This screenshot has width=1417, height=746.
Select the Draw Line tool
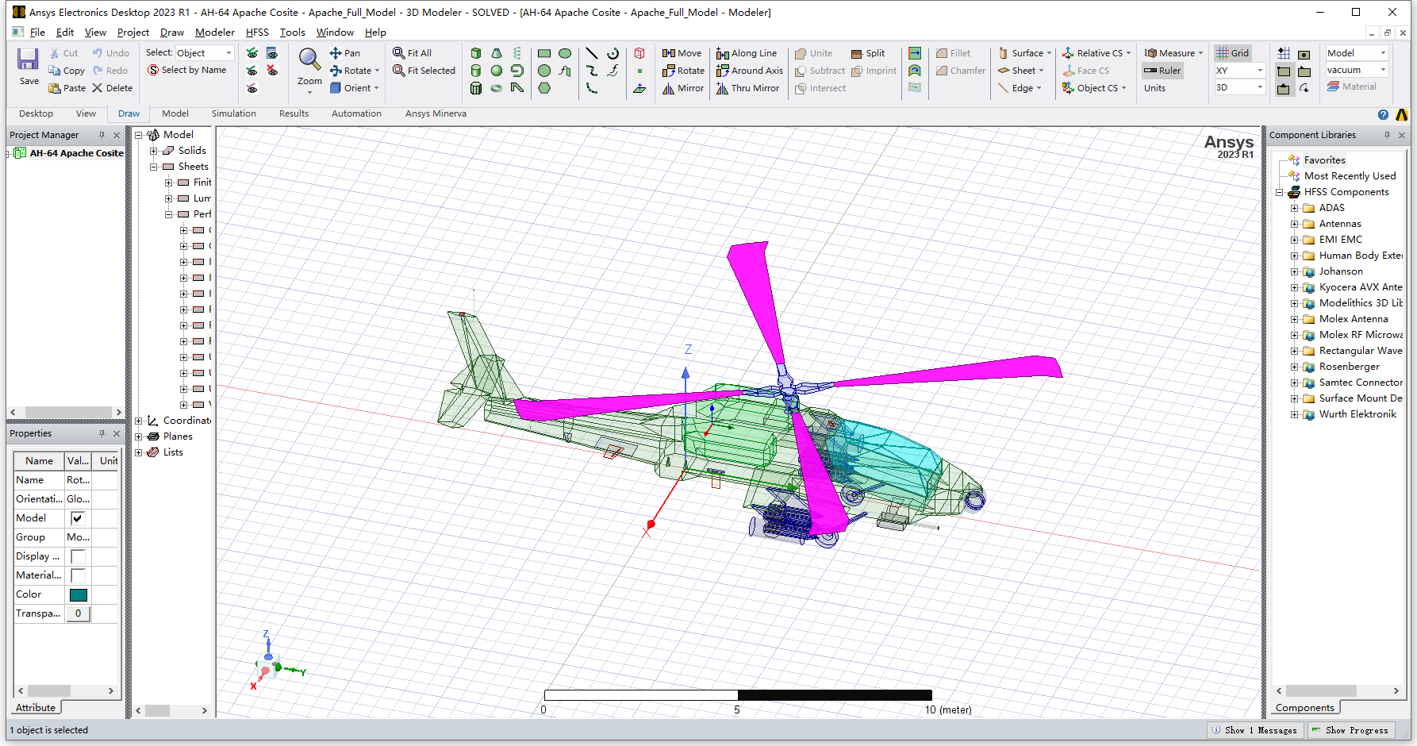tap(592, 53)
